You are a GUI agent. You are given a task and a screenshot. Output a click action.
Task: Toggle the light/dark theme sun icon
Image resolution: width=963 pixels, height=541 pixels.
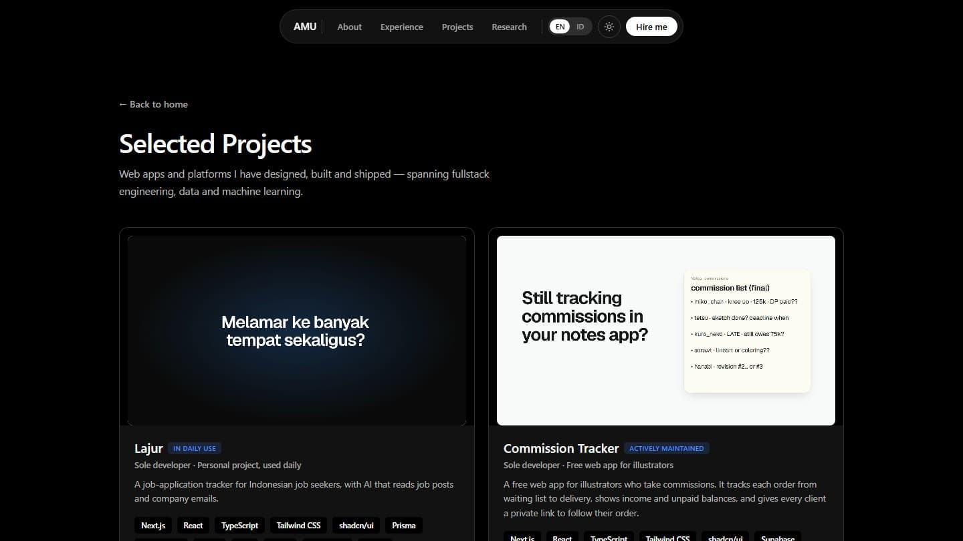point(609,27)
